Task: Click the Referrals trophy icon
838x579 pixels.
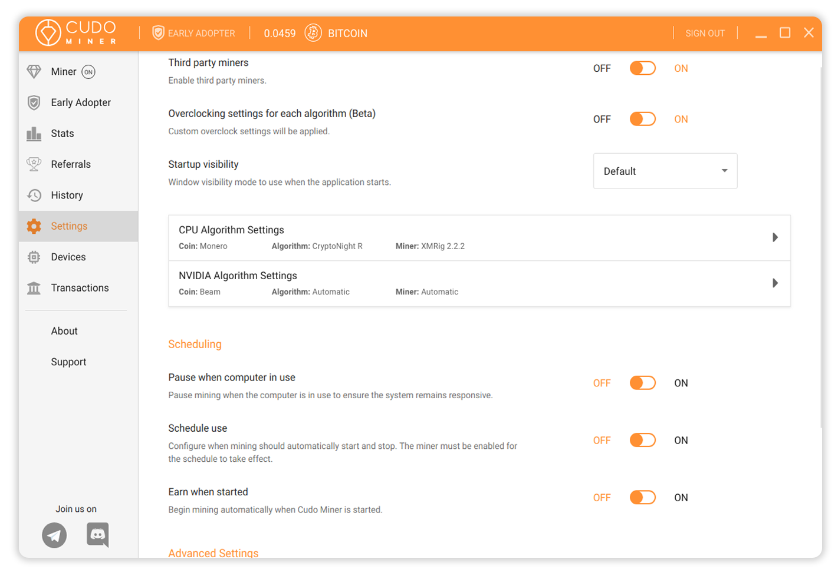Action: coord(34,164)
